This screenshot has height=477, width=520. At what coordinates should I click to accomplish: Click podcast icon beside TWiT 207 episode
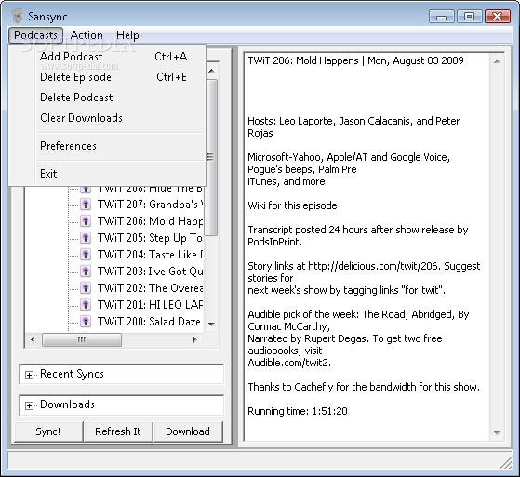(x=86, y=205)
